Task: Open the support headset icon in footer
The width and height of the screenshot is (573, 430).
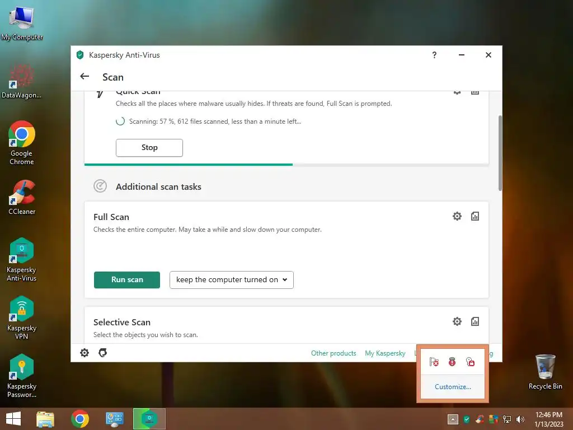Action: pyautogui.click(x=103, y=353)
